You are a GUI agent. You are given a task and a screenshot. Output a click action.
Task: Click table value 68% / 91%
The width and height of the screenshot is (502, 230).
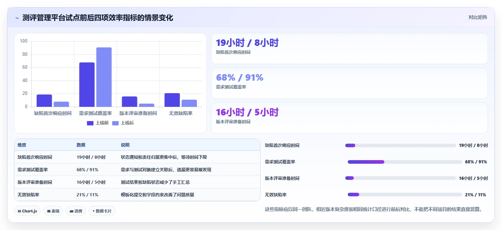click(88, 170)
